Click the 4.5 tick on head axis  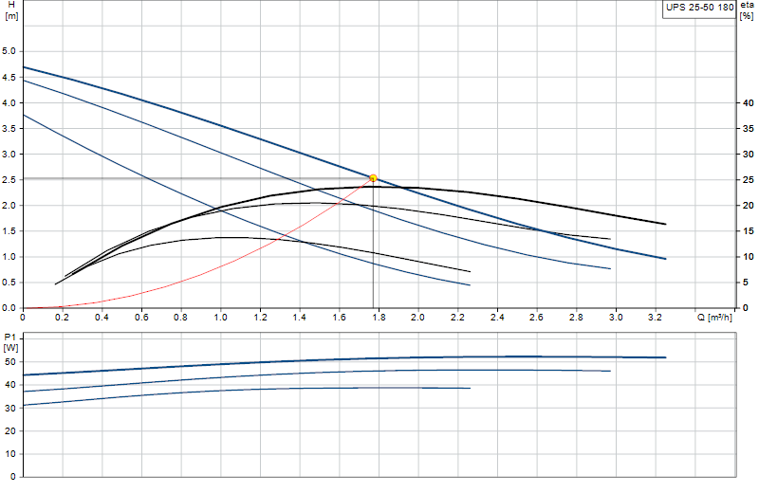point(9,78)
